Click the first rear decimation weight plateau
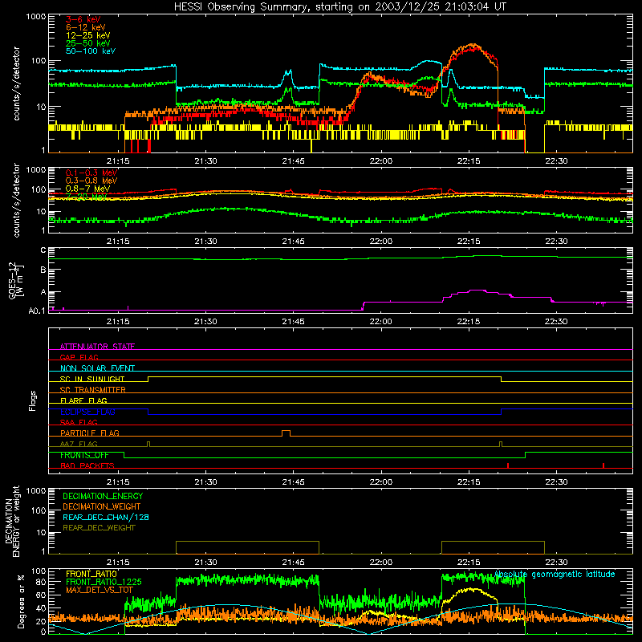The image size is (642, 642). point(247,542)
